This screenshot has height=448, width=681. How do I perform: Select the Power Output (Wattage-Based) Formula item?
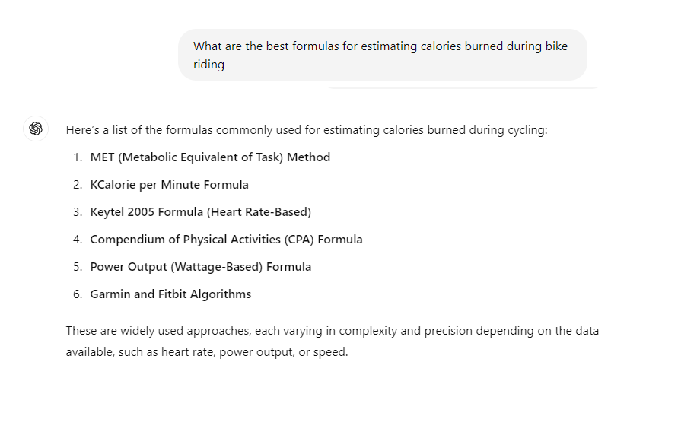[201, 266]
